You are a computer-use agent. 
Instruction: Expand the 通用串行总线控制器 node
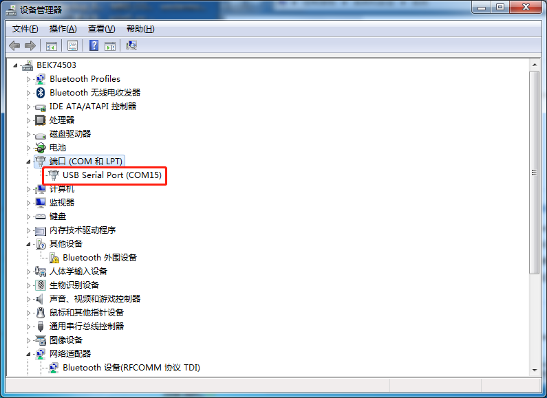click(x=29, y=327)
